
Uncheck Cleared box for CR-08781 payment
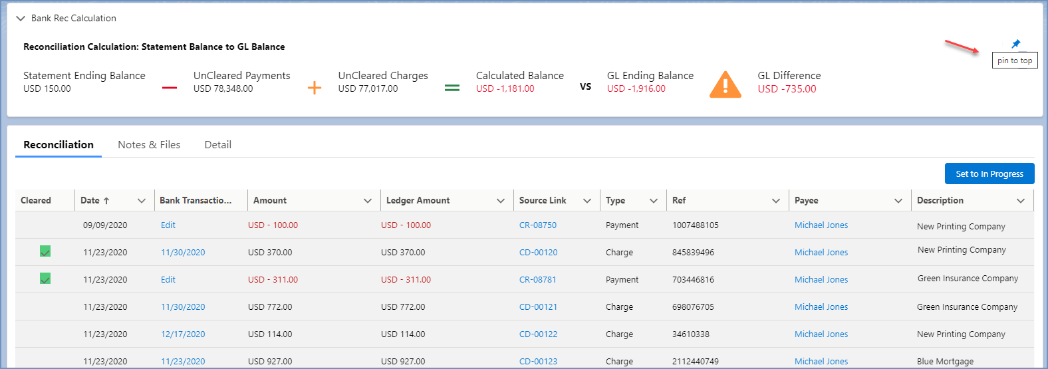pos(45,279)
